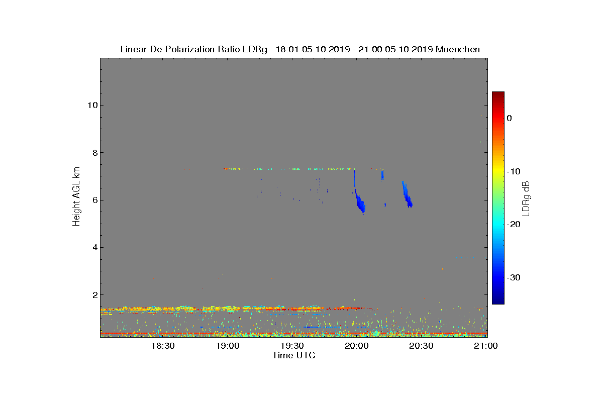Click the 'Time UTC' axis title
Image resolution: width=603 pixels, height=402 pixels.
click(x=294, y=355)
